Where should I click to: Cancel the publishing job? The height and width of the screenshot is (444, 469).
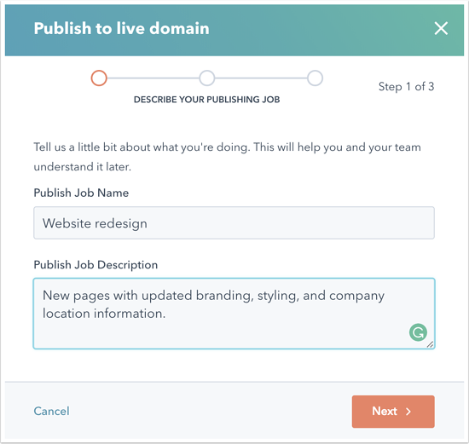51,411
